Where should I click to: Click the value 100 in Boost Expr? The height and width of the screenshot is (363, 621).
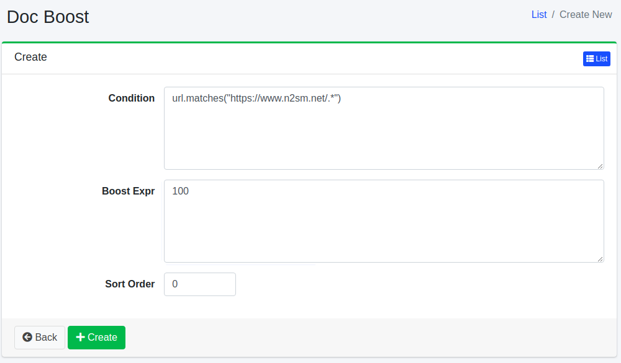(181, 191)
